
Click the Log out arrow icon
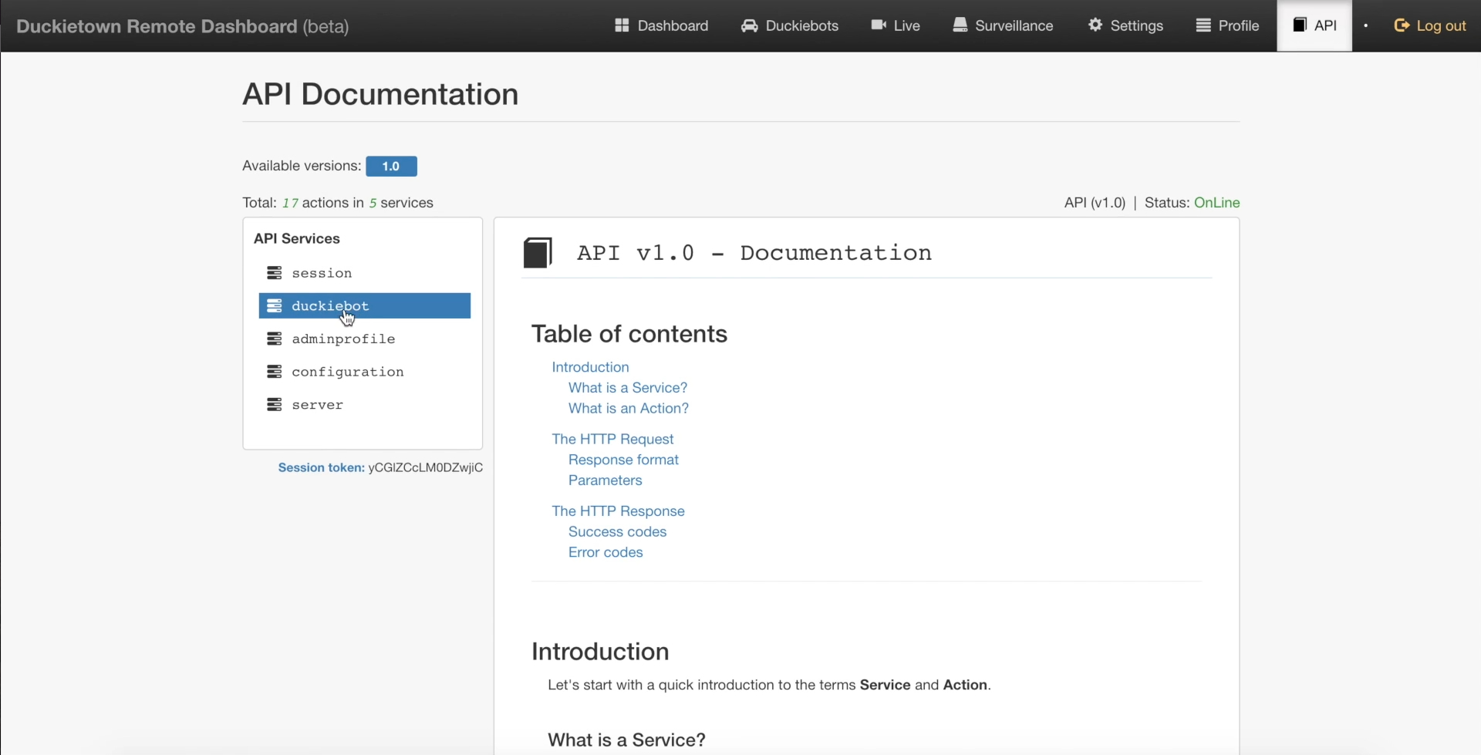1402,25
